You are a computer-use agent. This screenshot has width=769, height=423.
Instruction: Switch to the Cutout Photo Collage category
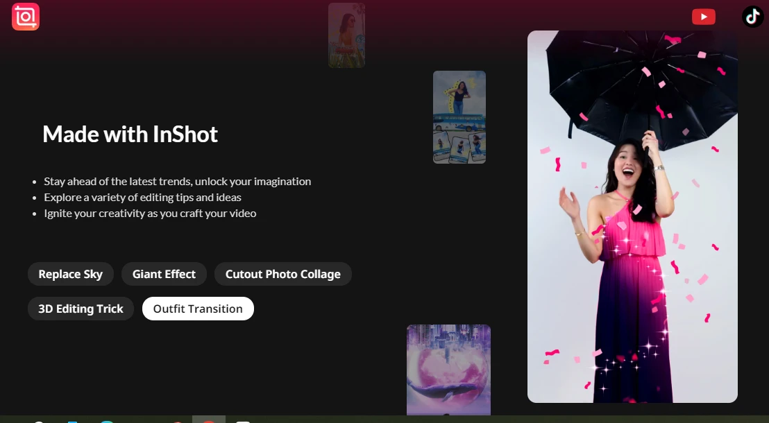click(282, 273)
